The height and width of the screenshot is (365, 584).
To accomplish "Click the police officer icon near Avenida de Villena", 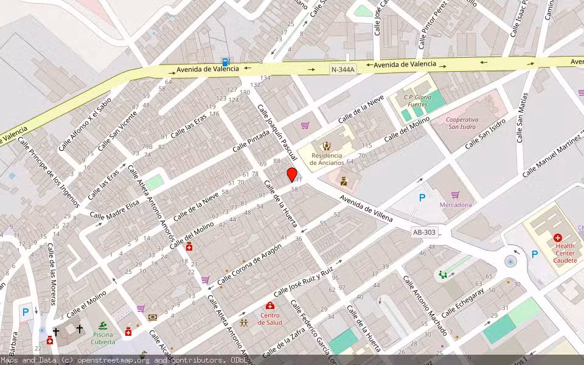I will (x=344, y=181).
